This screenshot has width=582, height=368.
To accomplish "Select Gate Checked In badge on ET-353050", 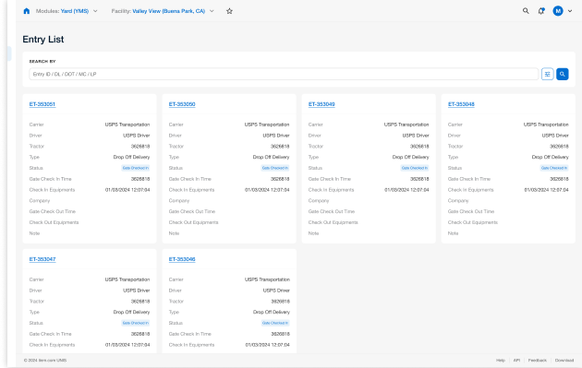I will tap(275, 168).
